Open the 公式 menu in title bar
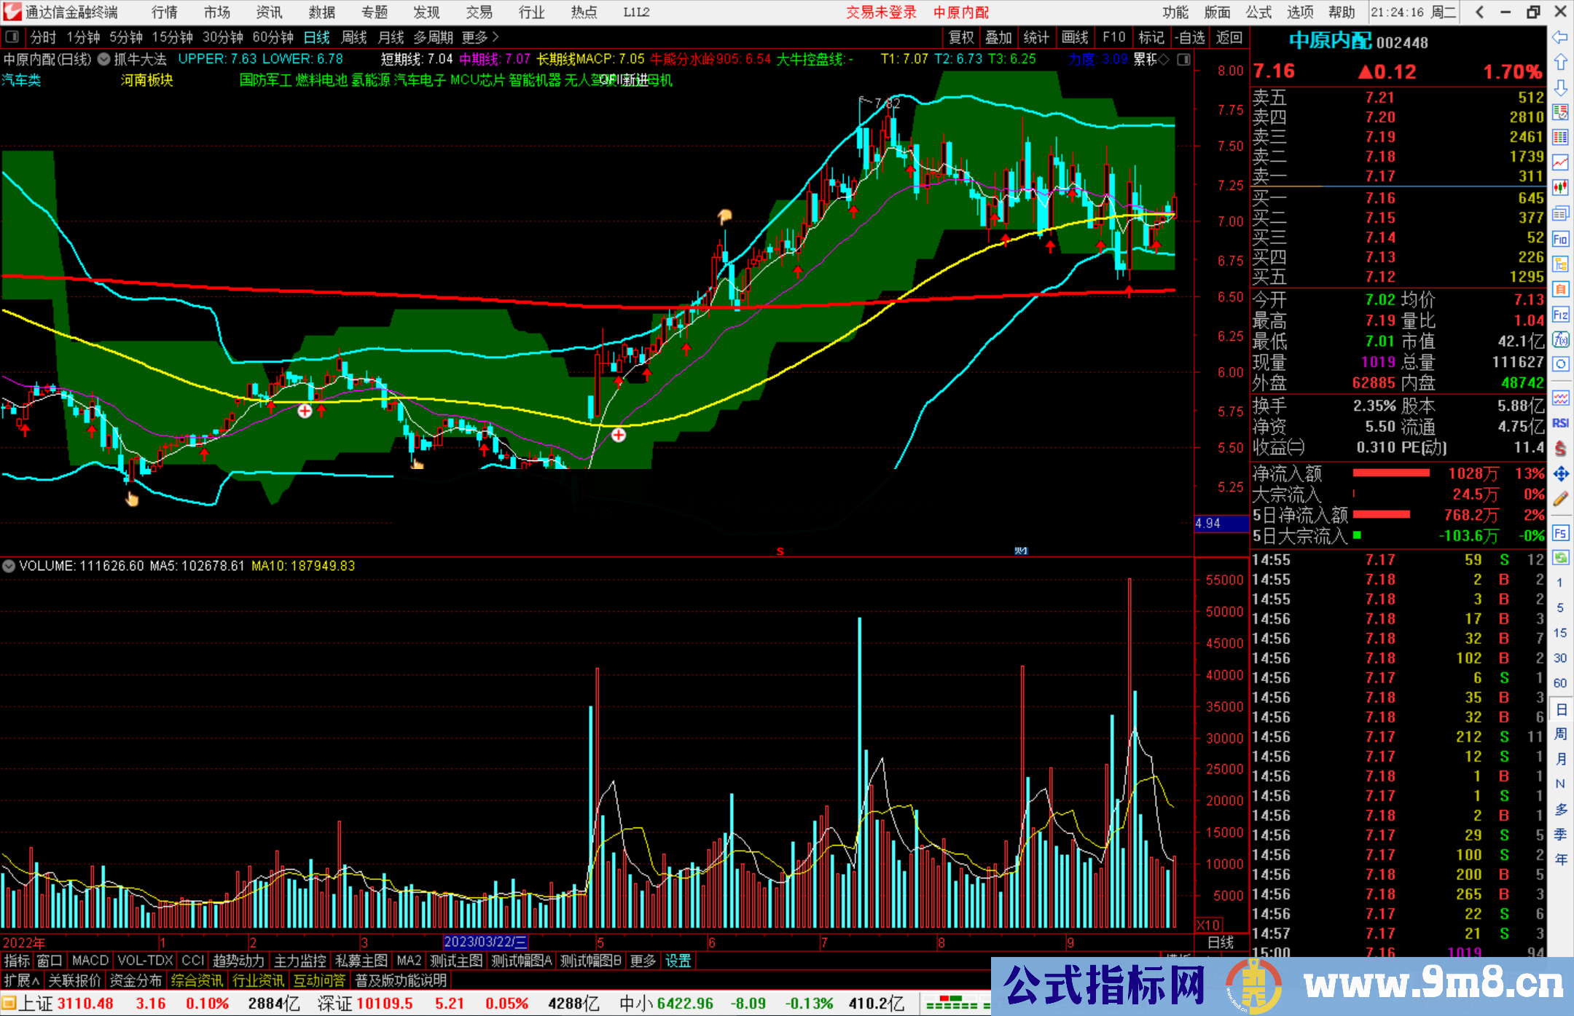Screen dimensions: 1574x1016 [1258, 12]
